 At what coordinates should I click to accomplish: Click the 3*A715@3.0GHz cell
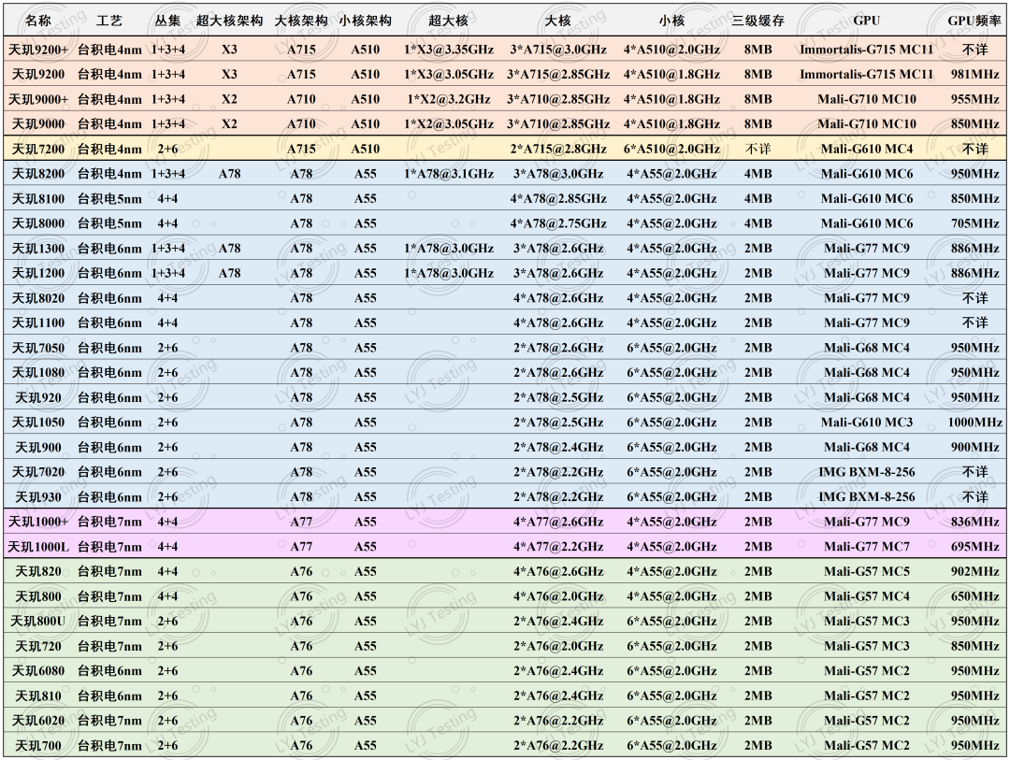pyautogui.click(x=558, y=50)
